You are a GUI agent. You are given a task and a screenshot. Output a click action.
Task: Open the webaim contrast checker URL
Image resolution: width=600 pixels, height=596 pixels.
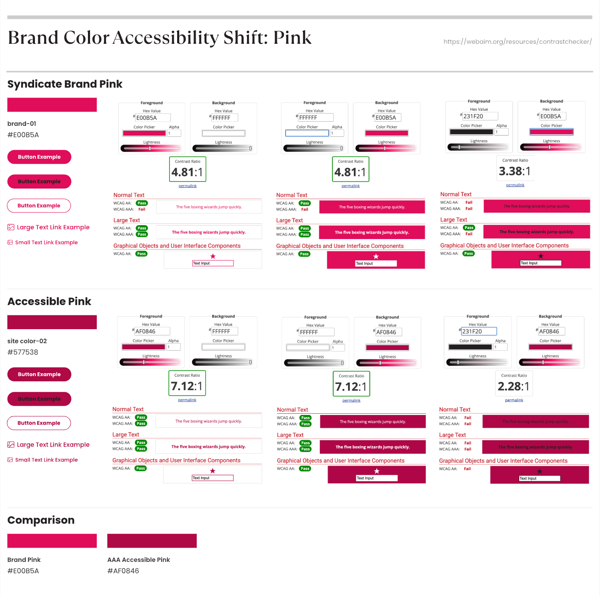(518, 42)
